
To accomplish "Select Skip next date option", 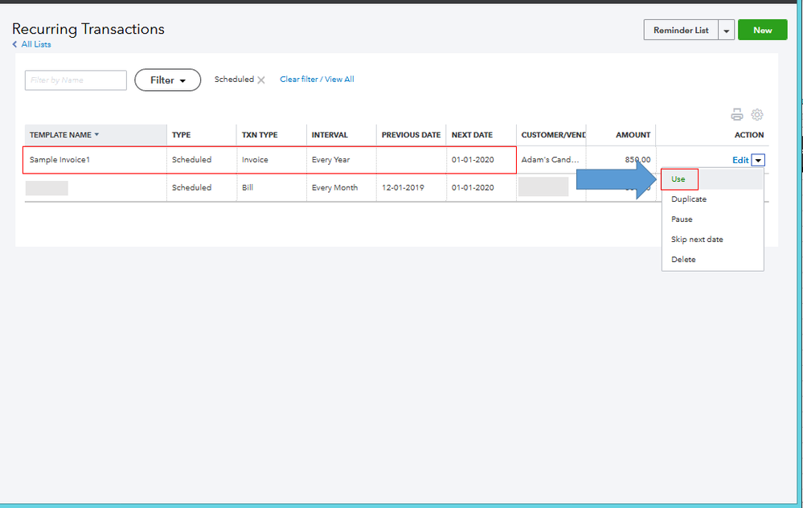I will (697, 240).
